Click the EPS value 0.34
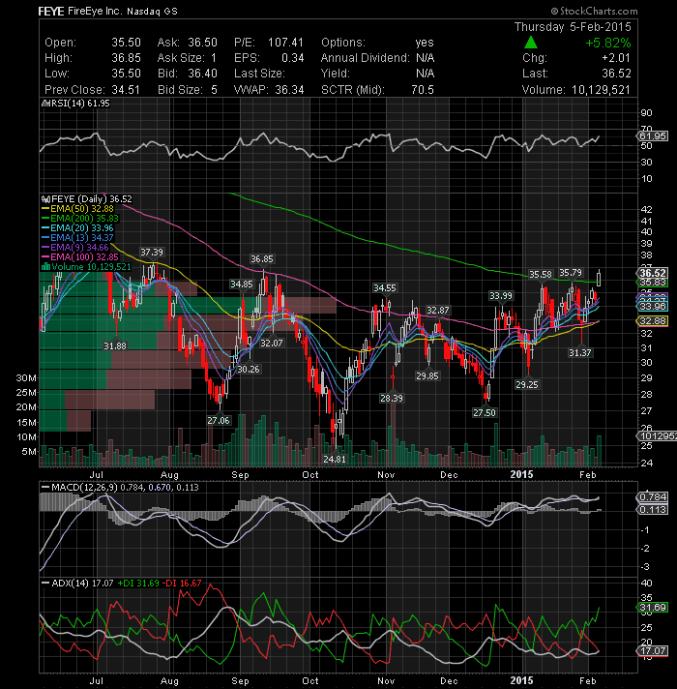The height and width of the screenshot is (689, 677). tap(293, 58)
